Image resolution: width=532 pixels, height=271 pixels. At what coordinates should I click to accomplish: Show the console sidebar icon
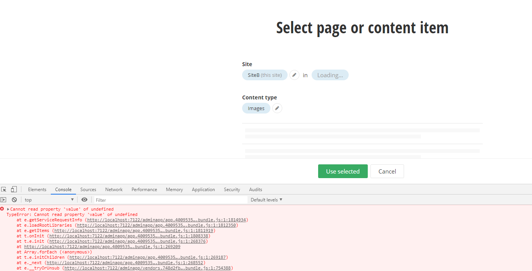[3, 200]
